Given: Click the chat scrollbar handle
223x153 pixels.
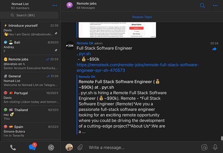Looking at the screenshot, I should [222, 138].
